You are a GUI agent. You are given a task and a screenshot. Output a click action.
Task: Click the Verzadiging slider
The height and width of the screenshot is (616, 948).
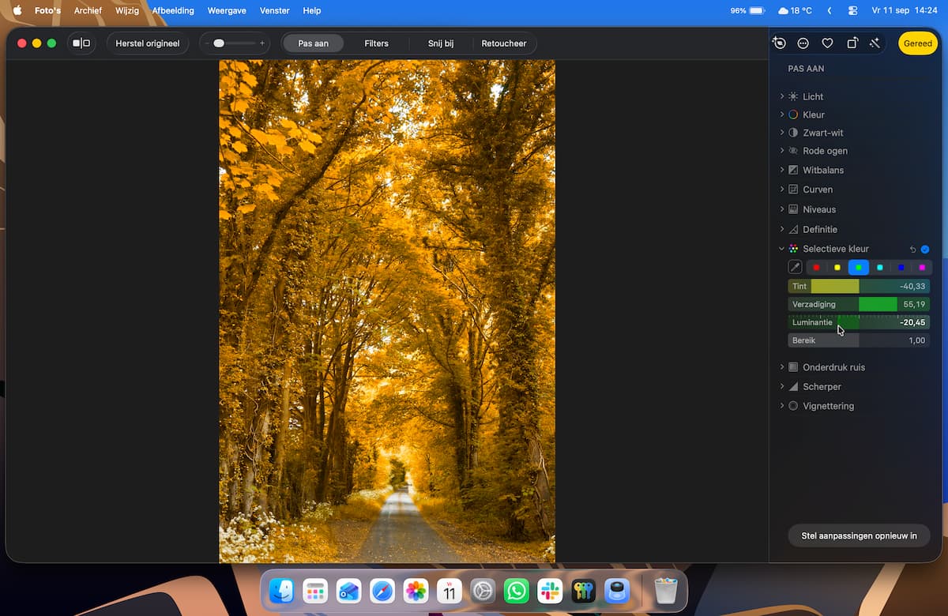click(859, 304)
